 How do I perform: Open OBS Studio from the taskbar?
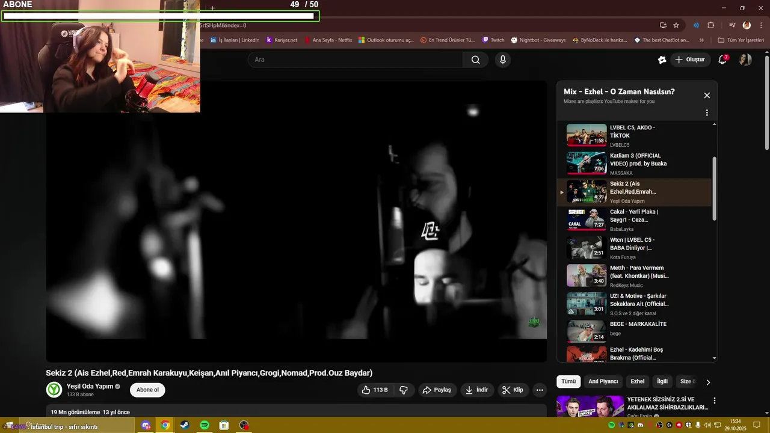pos(244,425)
